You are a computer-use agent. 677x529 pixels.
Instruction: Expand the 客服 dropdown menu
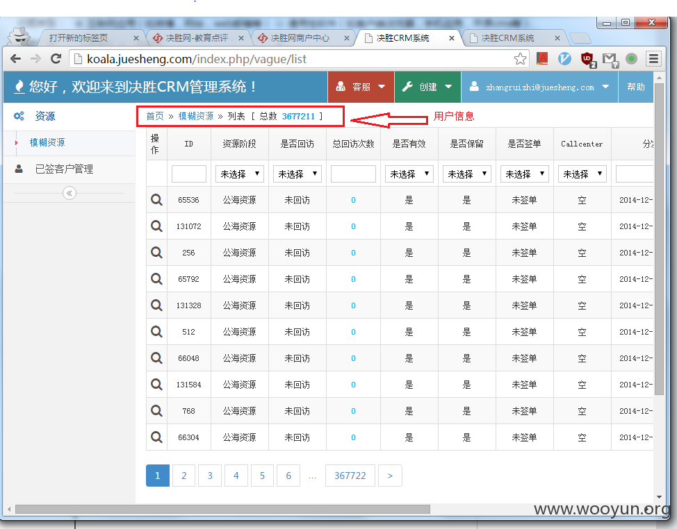coord(361,87)
